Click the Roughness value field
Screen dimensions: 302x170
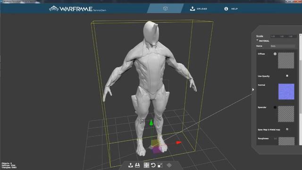click(x=276, y=138)
